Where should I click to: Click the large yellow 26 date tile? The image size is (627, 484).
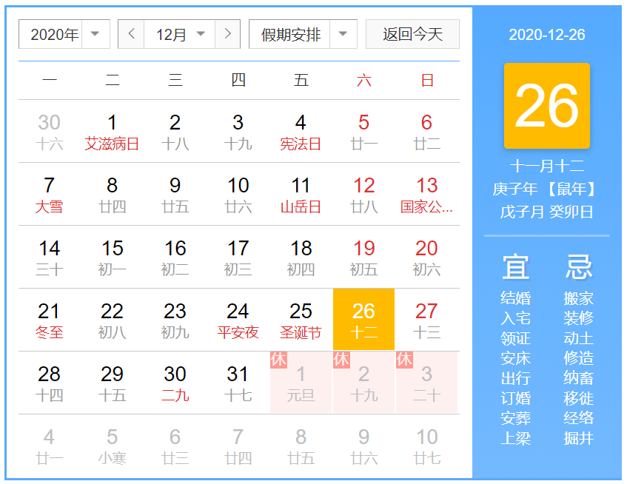click(x=546, y=106)
